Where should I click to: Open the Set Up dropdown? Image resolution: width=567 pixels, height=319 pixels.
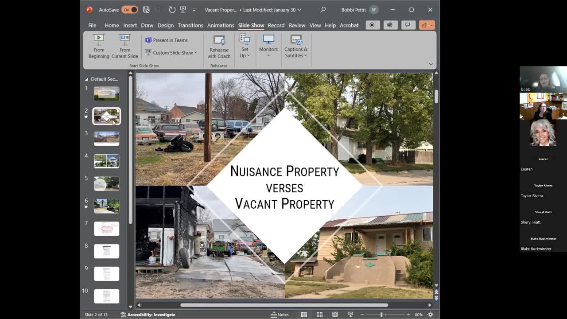pos(245,47)
